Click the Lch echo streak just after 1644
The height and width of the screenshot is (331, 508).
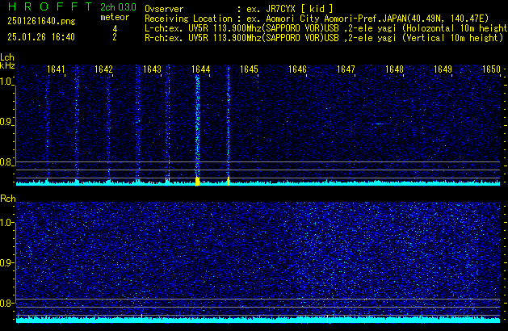(x=229, y=123)
